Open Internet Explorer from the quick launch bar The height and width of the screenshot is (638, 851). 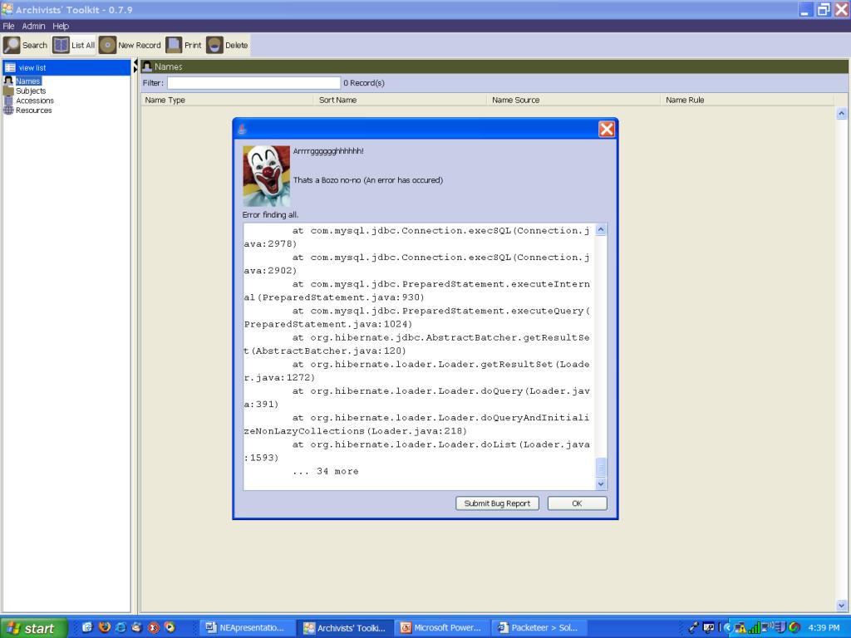(121, 628)
